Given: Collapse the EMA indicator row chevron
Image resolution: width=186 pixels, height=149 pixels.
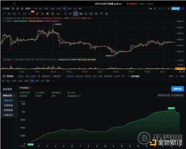Looking at the screenshot, I should 3,21.
